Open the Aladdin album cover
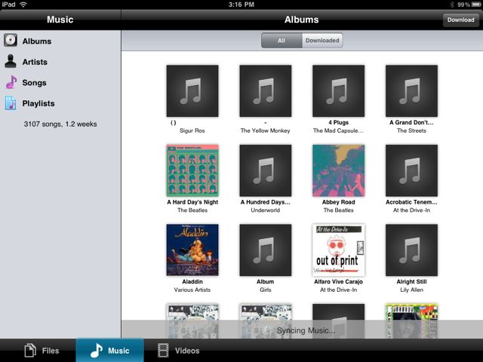Viewport: 483px width, 362px height. coord(192,250)
